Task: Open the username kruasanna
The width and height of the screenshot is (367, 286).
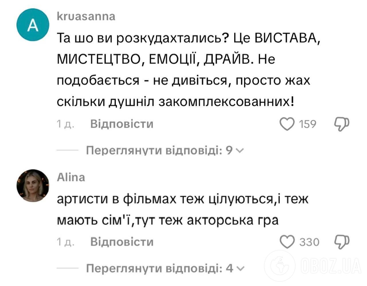Action: pyautogui.click(x=86, y=16)
